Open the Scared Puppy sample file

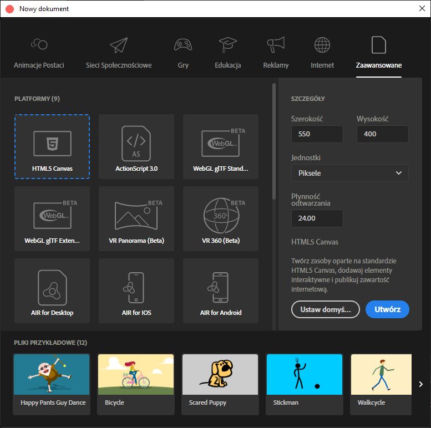coord(220,384)
